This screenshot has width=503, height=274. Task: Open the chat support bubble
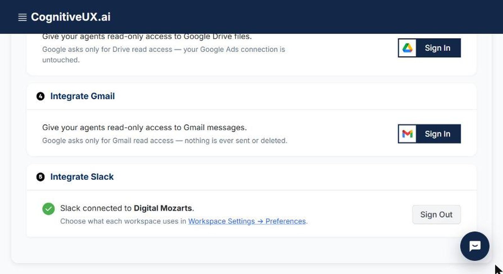[475, 246]
